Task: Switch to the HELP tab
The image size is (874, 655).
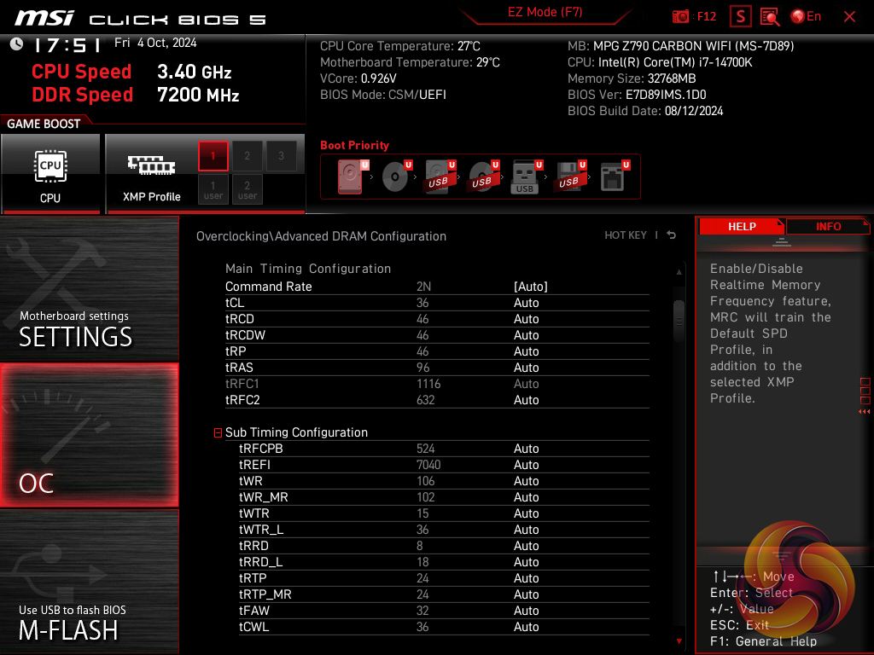Action: pos(742,227)
